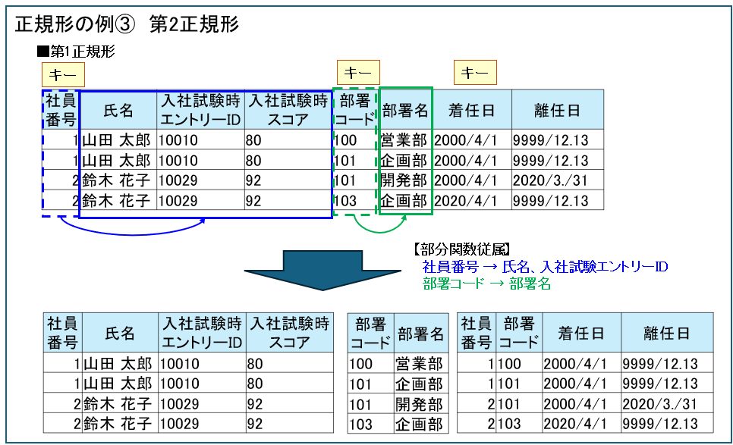Click the キー label above 着任日 column

(x=475, y=72)
